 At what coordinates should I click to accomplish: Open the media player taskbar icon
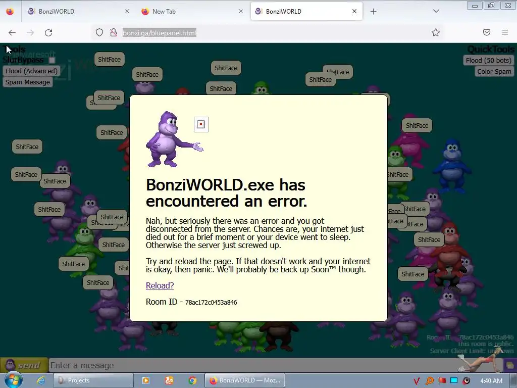pyautogui.click(x=145, y=380)
